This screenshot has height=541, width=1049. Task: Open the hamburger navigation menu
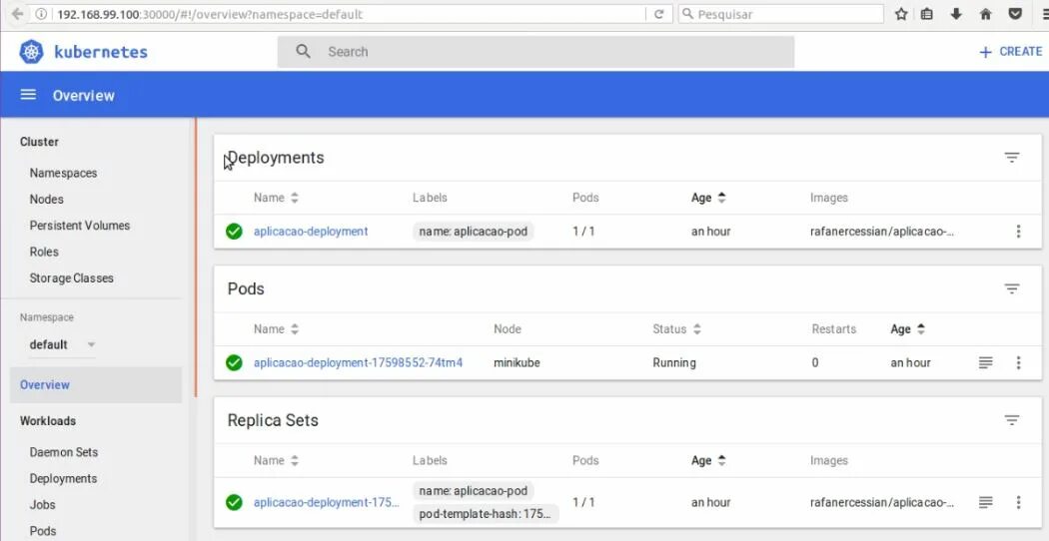28,95
